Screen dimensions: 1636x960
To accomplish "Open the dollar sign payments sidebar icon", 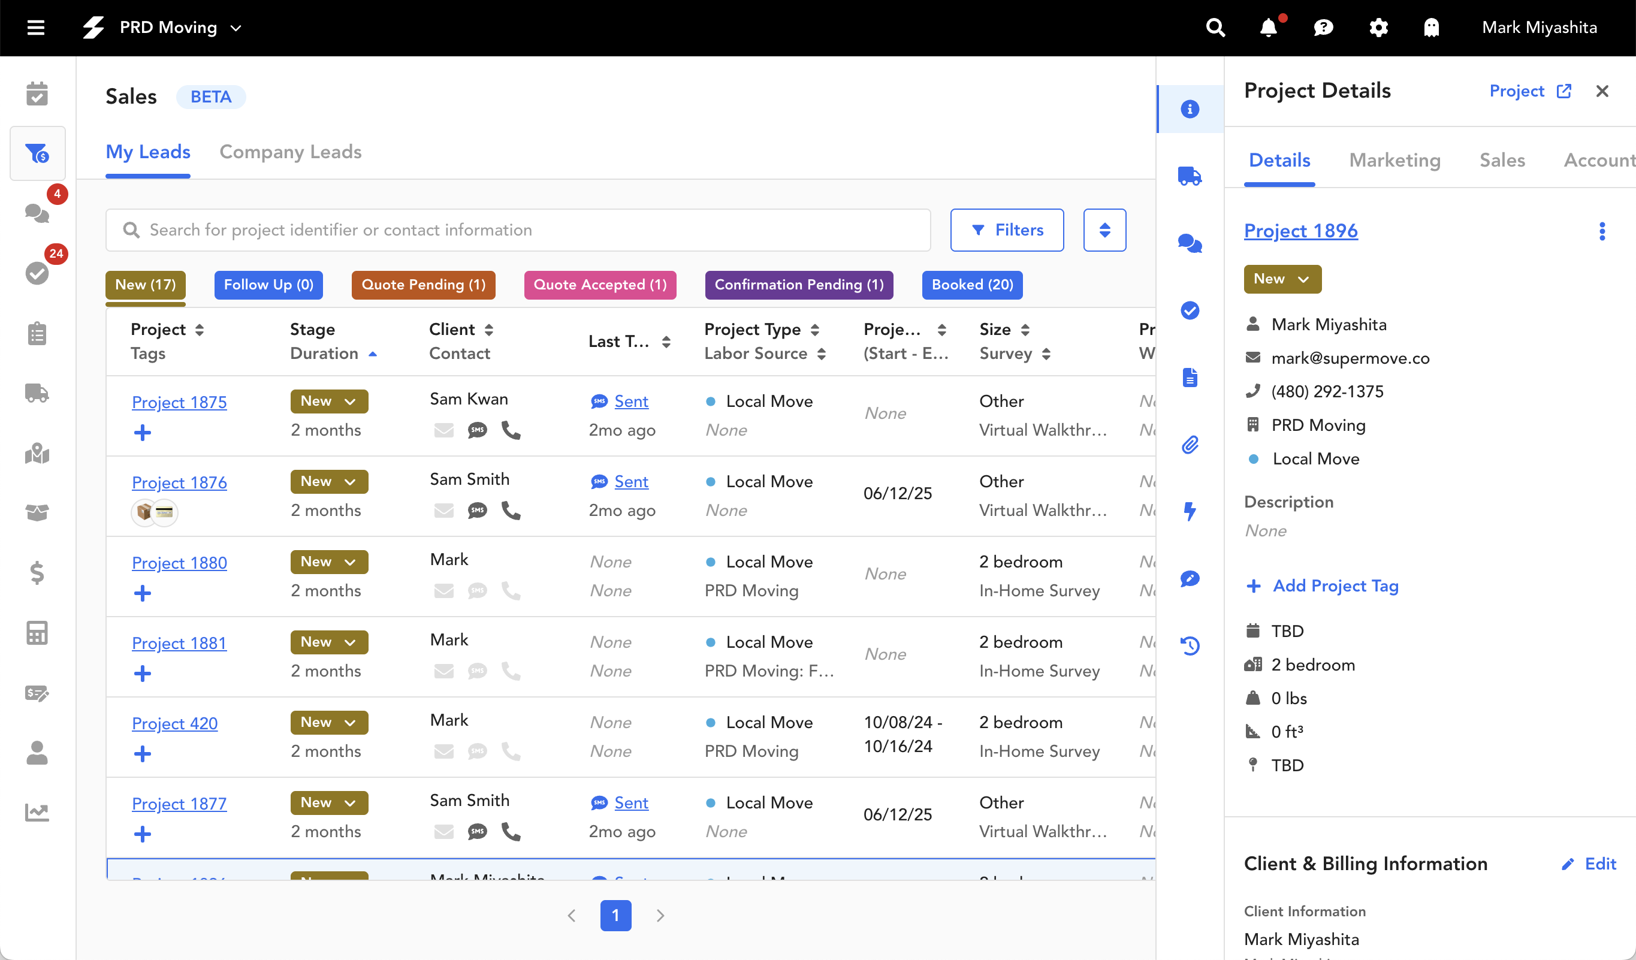I will (37, 572).
